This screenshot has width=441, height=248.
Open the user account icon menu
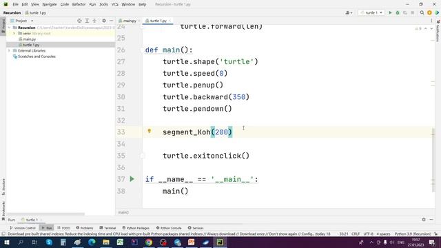[x=349, y=12]
